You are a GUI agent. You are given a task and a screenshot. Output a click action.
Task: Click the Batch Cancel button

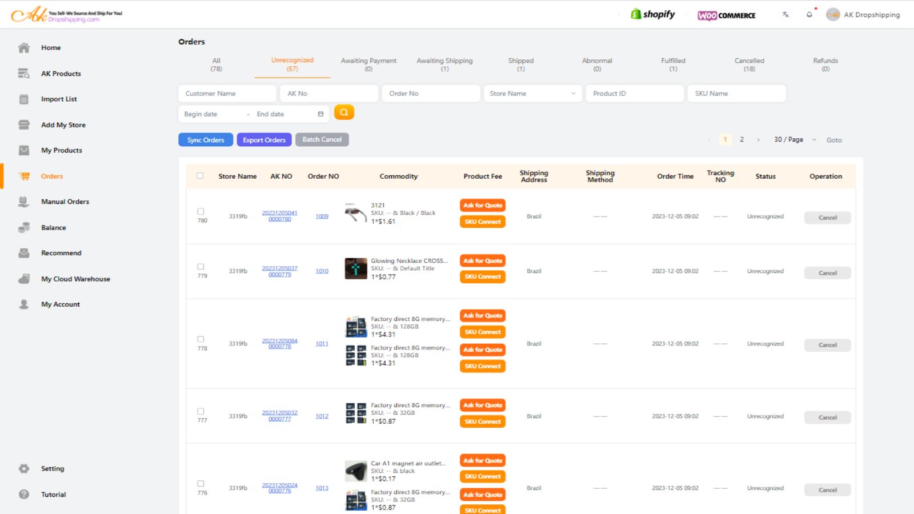tap(322, 139)
